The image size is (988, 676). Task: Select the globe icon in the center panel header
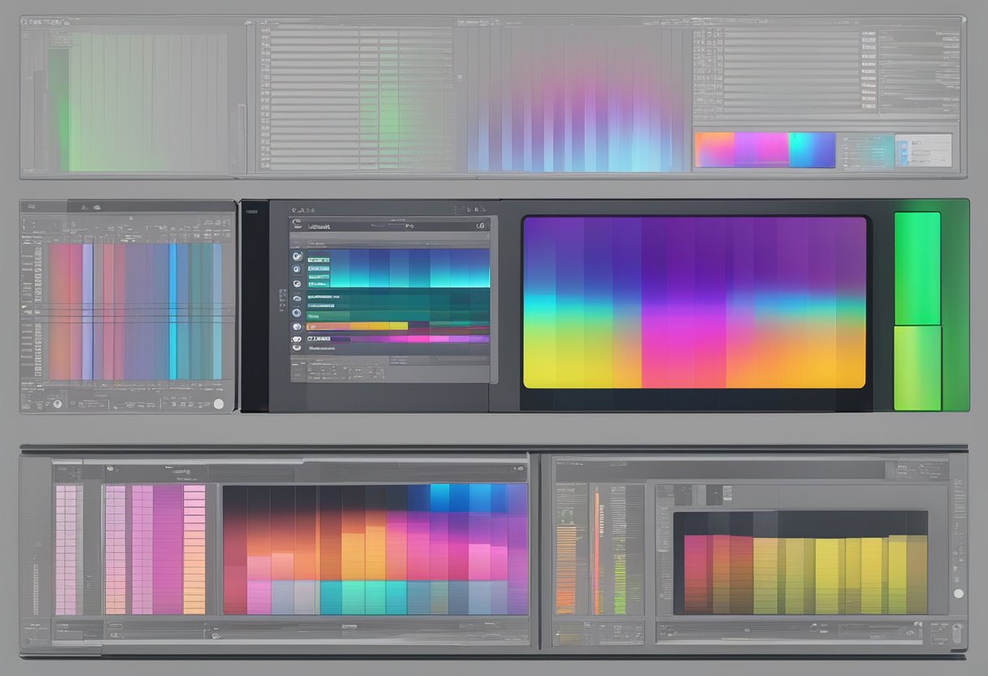coord(479,225)
